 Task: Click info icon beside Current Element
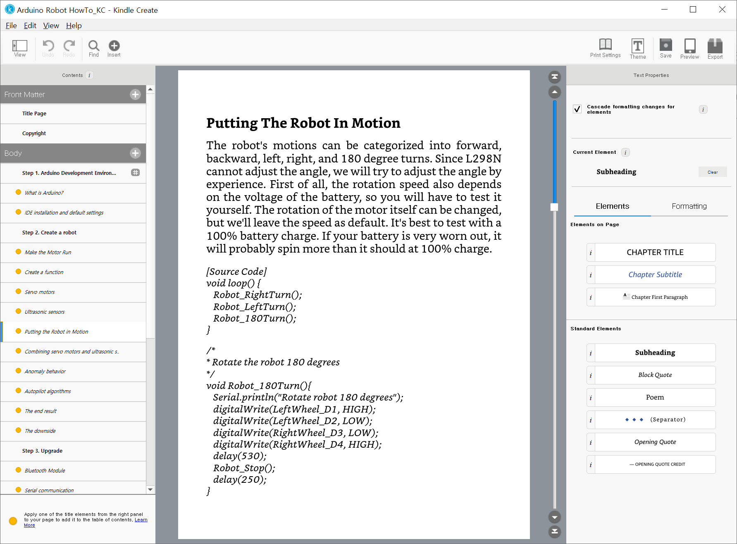(x=625, y=153)
